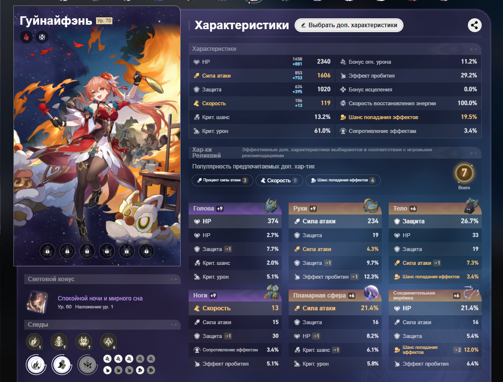The width and height of the screenshot is (503, 382).
Task: Click the fire element icon under the name
Action: coord(26,37)
